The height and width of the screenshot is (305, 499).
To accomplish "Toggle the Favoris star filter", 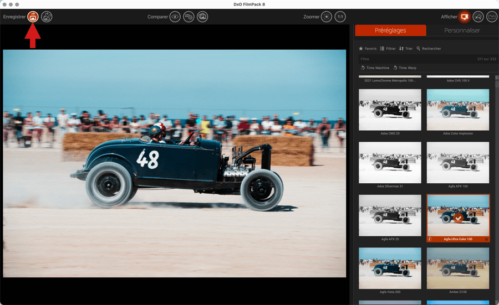I will [x=368, y=49].
